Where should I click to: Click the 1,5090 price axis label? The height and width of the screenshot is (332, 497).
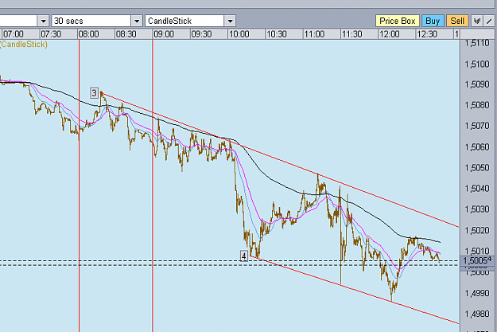(x=477, y=84)
